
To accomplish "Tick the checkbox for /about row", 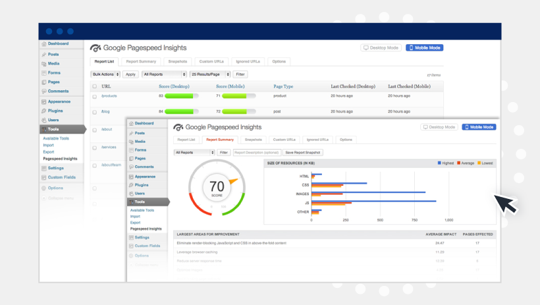I will point(95,130).
